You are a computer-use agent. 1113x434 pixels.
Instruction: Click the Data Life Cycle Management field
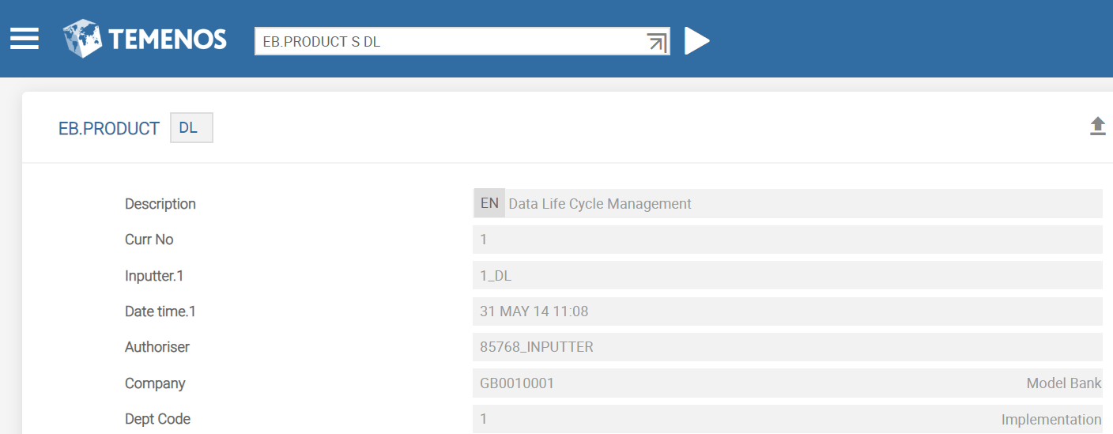(x=802, y=204)
